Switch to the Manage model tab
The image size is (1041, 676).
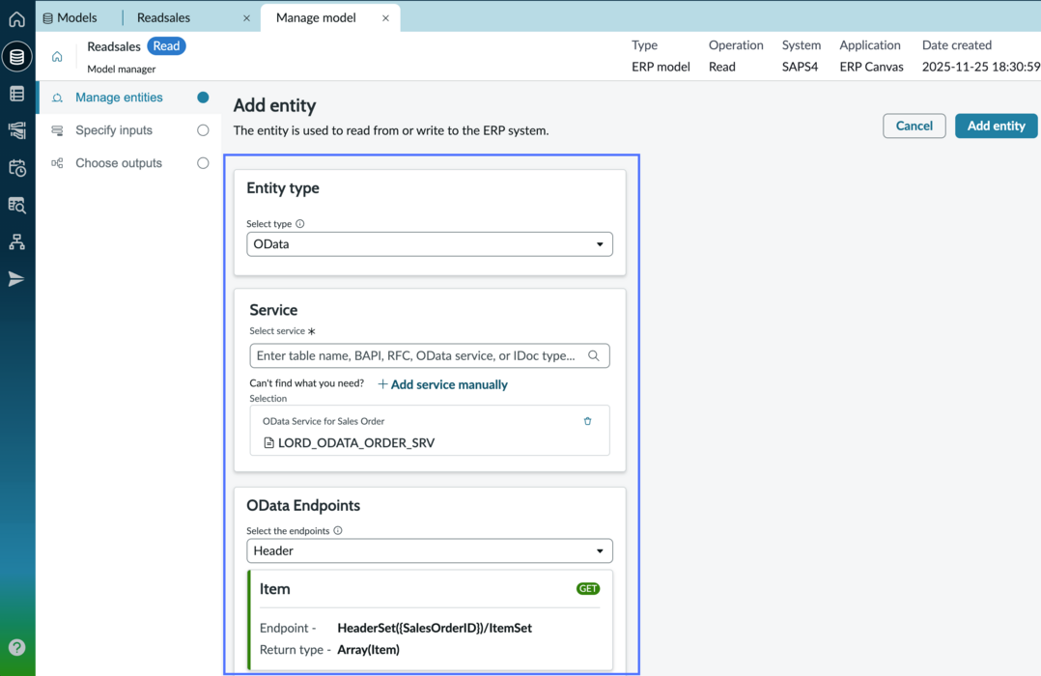tap(316, 18)
